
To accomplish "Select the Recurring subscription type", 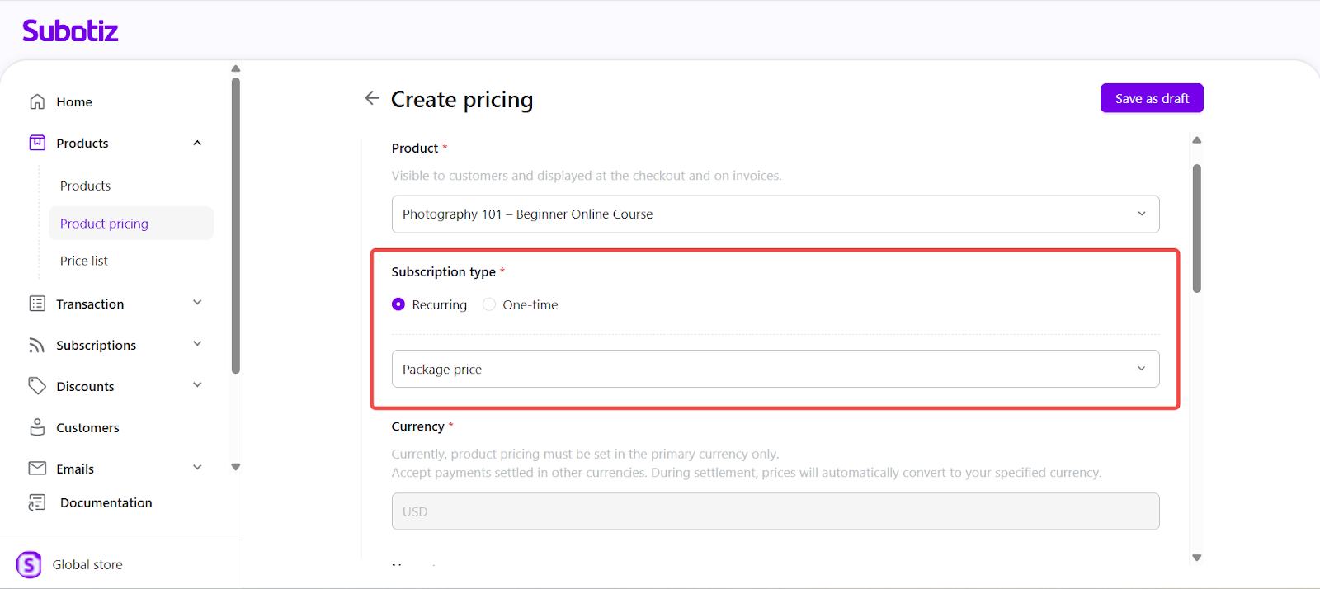I will pos(398,304).
